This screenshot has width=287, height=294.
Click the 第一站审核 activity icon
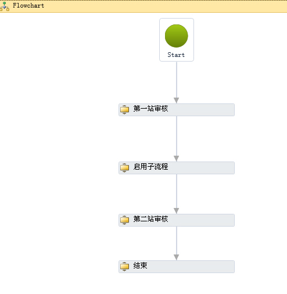pyautogui.click(x=124, y=110)
